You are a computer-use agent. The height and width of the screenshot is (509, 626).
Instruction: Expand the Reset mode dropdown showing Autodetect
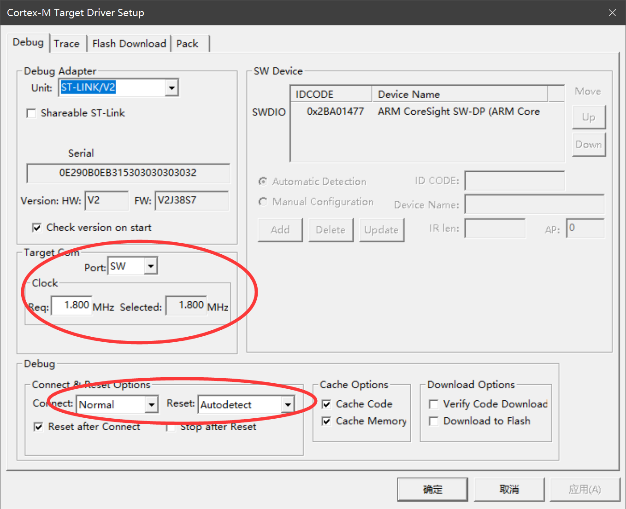(288, 404)
